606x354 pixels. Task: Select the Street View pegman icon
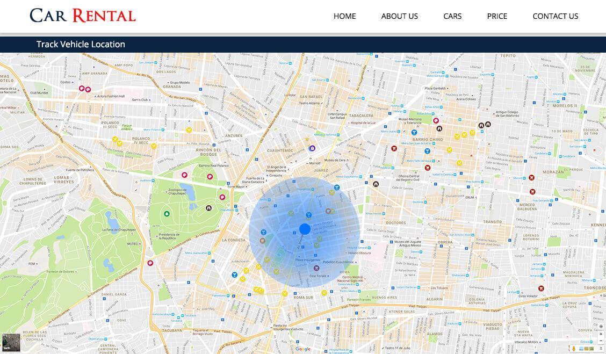(x=574, y=349)
